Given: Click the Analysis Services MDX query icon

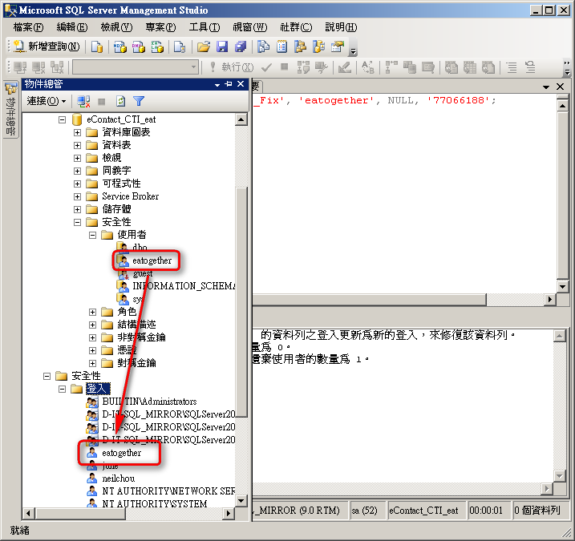Looking at the screenshot, I should click(x=120, y=47).
